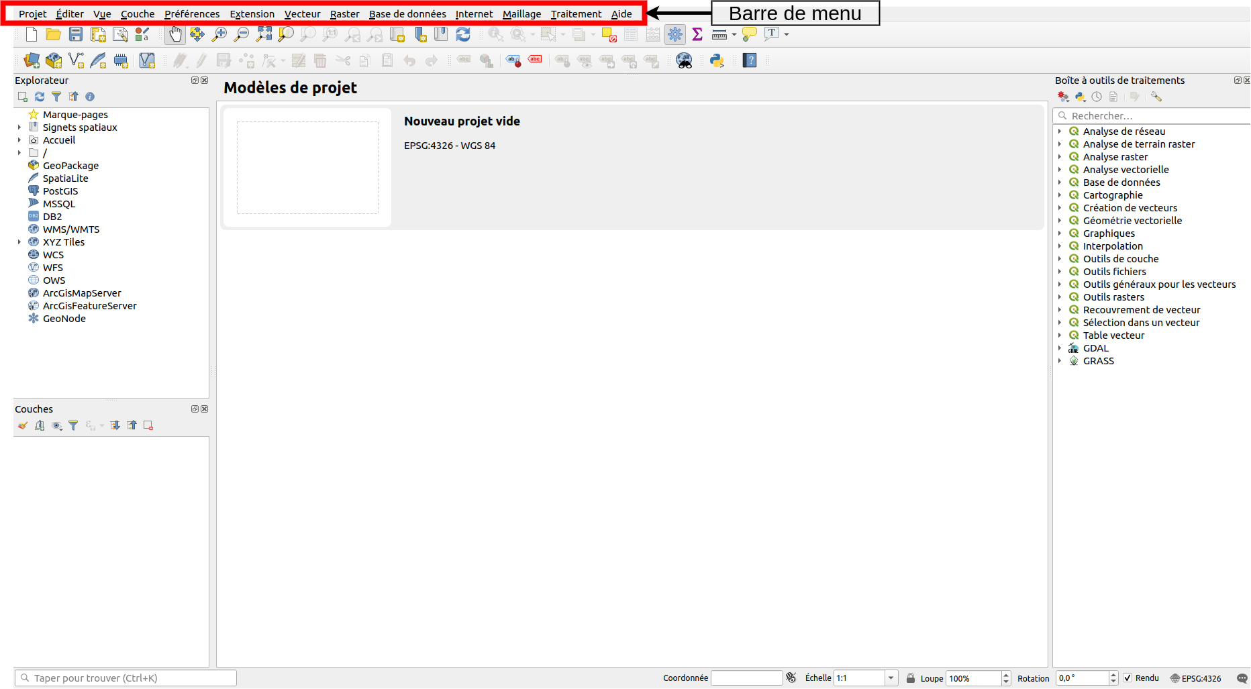Click the Open Project folder icon

tap(54, 34)
